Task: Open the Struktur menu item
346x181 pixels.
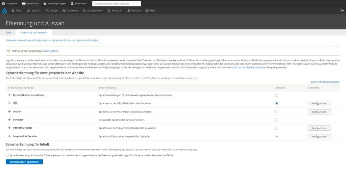Action: click(34, 10)
